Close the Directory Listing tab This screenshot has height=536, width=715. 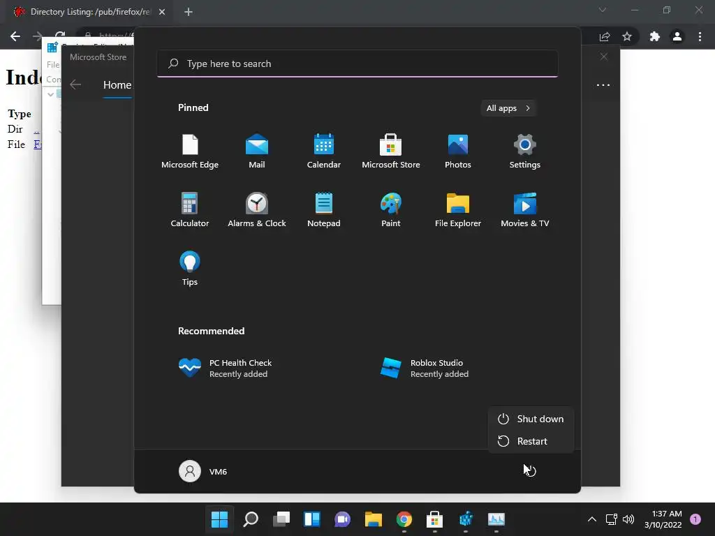[x=162, y=12]
